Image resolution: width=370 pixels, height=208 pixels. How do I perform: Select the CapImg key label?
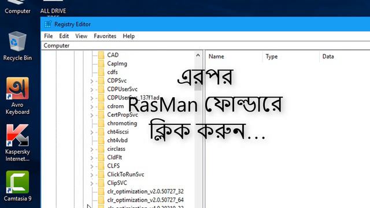117,64
